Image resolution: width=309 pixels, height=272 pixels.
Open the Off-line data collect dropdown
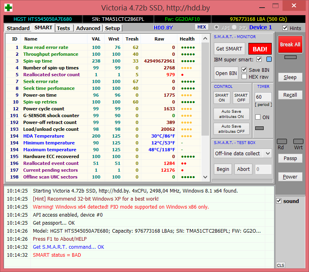pyautogui.click(x=242, y=153)
